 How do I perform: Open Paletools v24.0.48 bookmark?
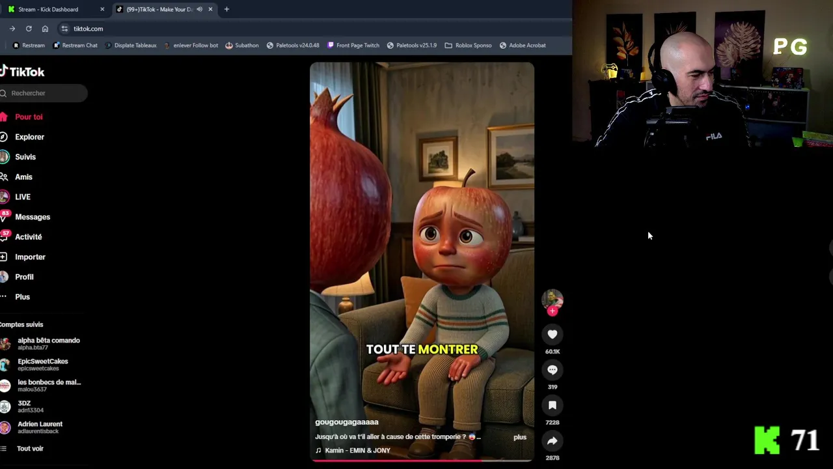(292, 45)
